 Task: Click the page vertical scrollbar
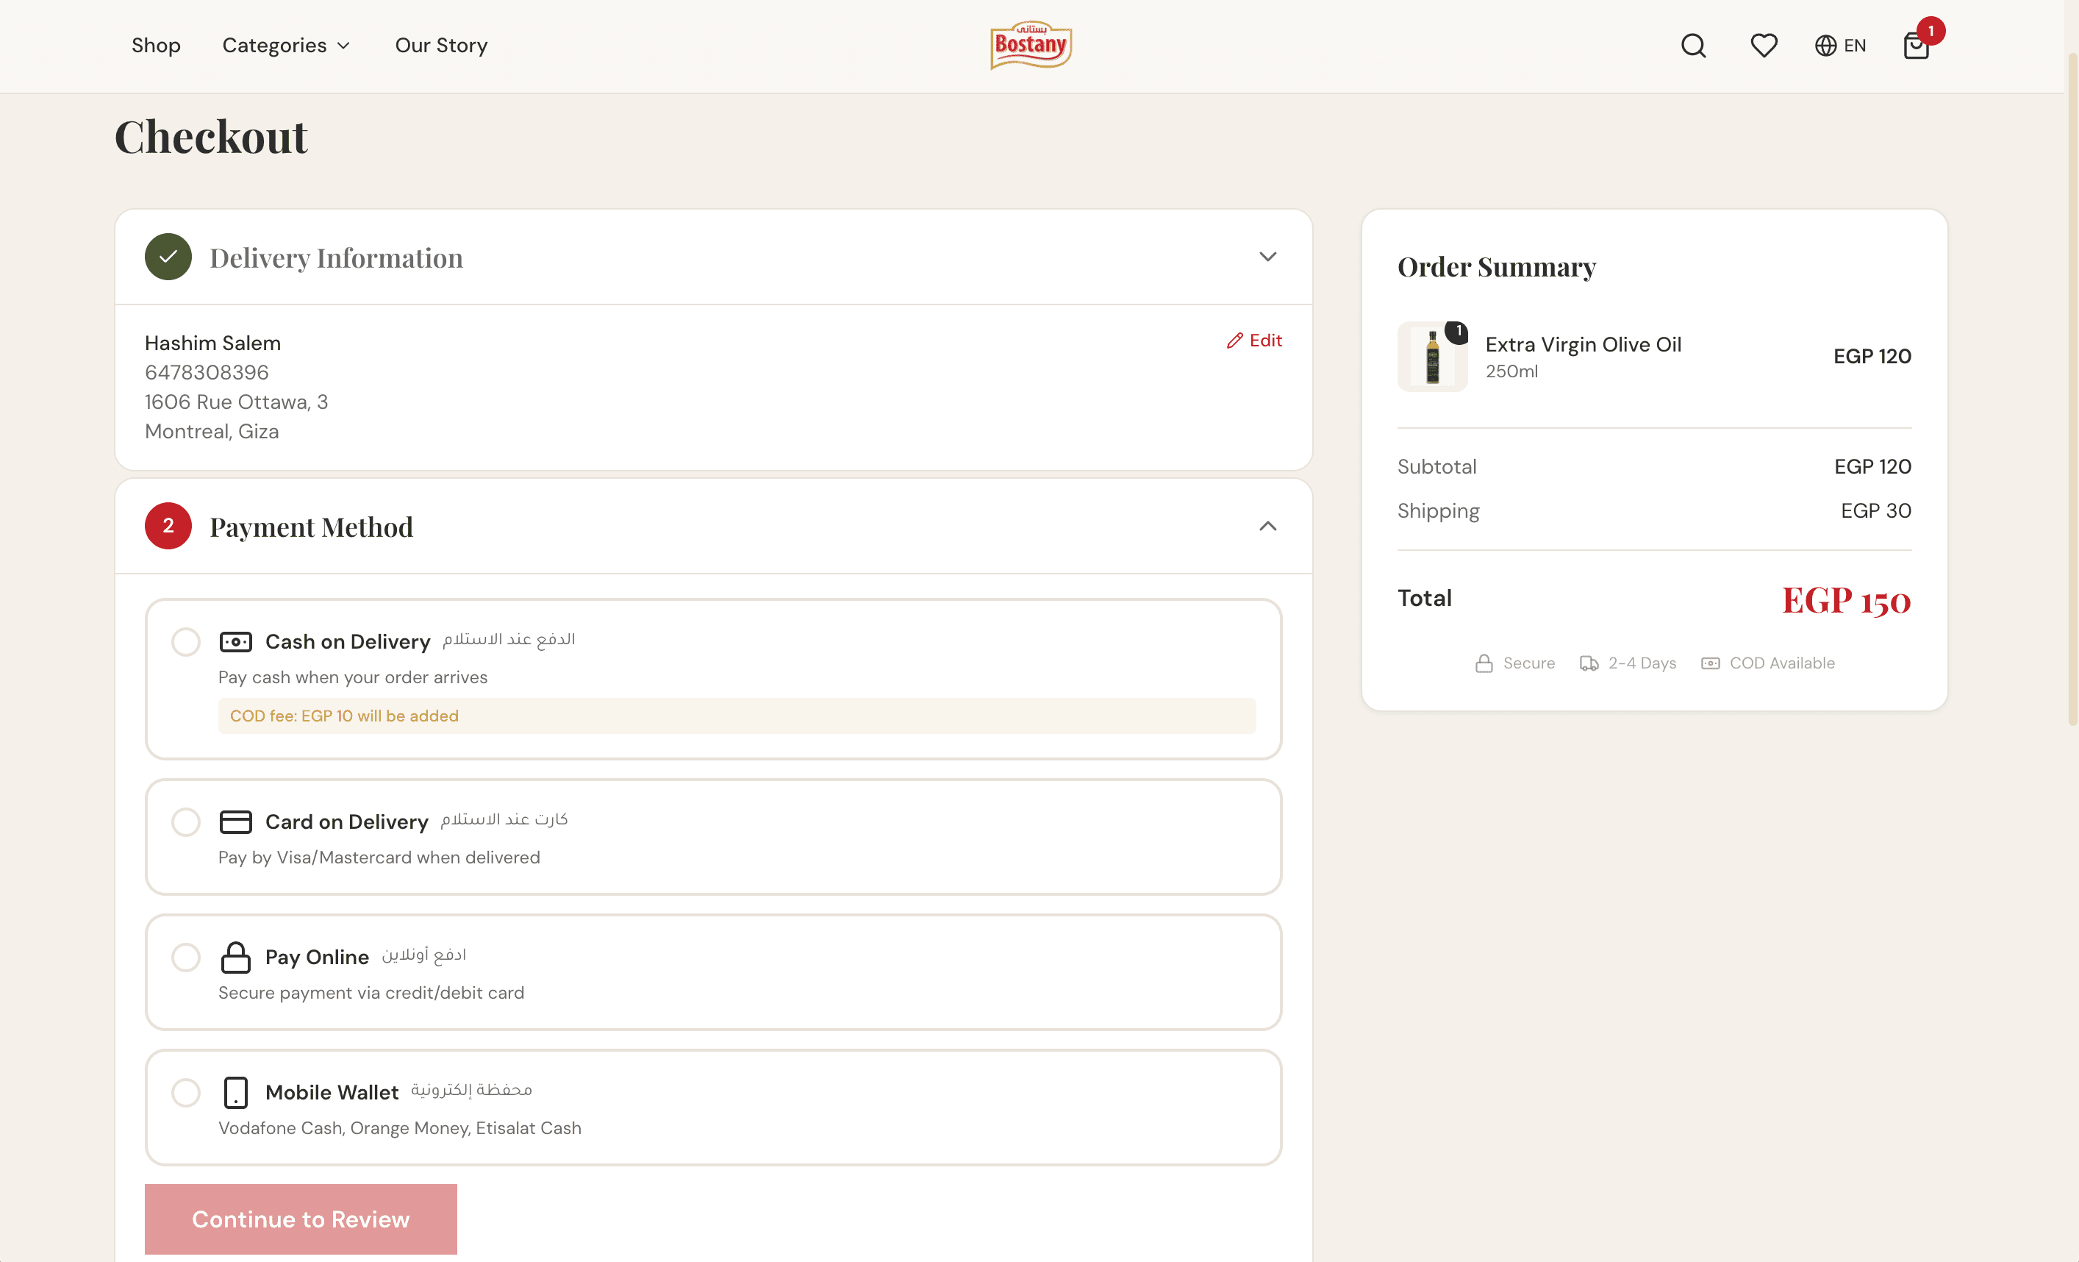coord(2072,388)
